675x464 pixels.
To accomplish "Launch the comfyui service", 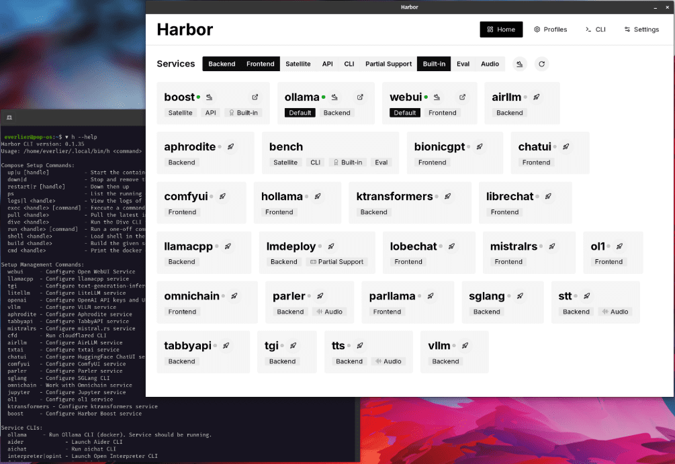I will [222, 196].
